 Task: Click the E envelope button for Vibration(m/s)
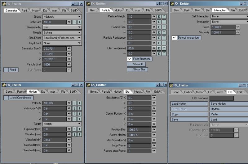click(74, 135)
